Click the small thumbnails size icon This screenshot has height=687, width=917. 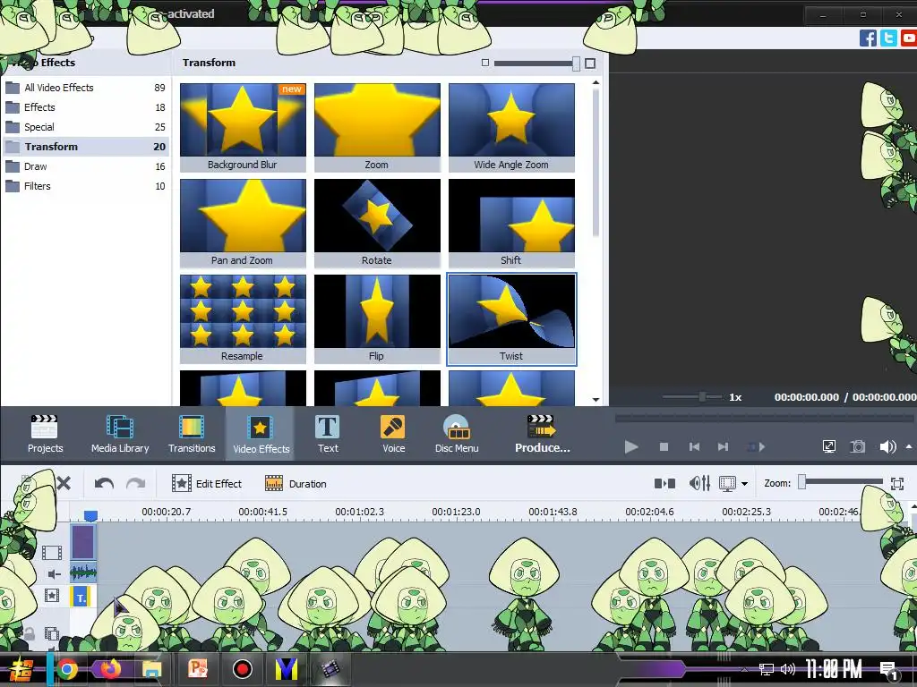pyautogui.click(x=484, y=63)
